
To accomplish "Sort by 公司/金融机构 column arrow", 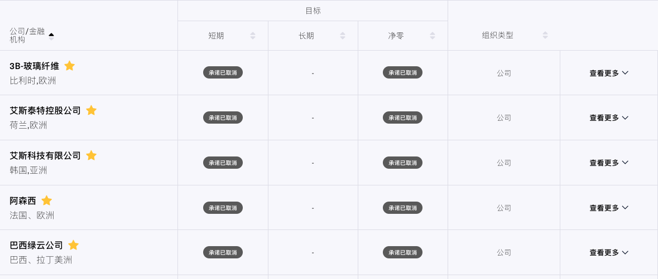I will pos(51,36).
